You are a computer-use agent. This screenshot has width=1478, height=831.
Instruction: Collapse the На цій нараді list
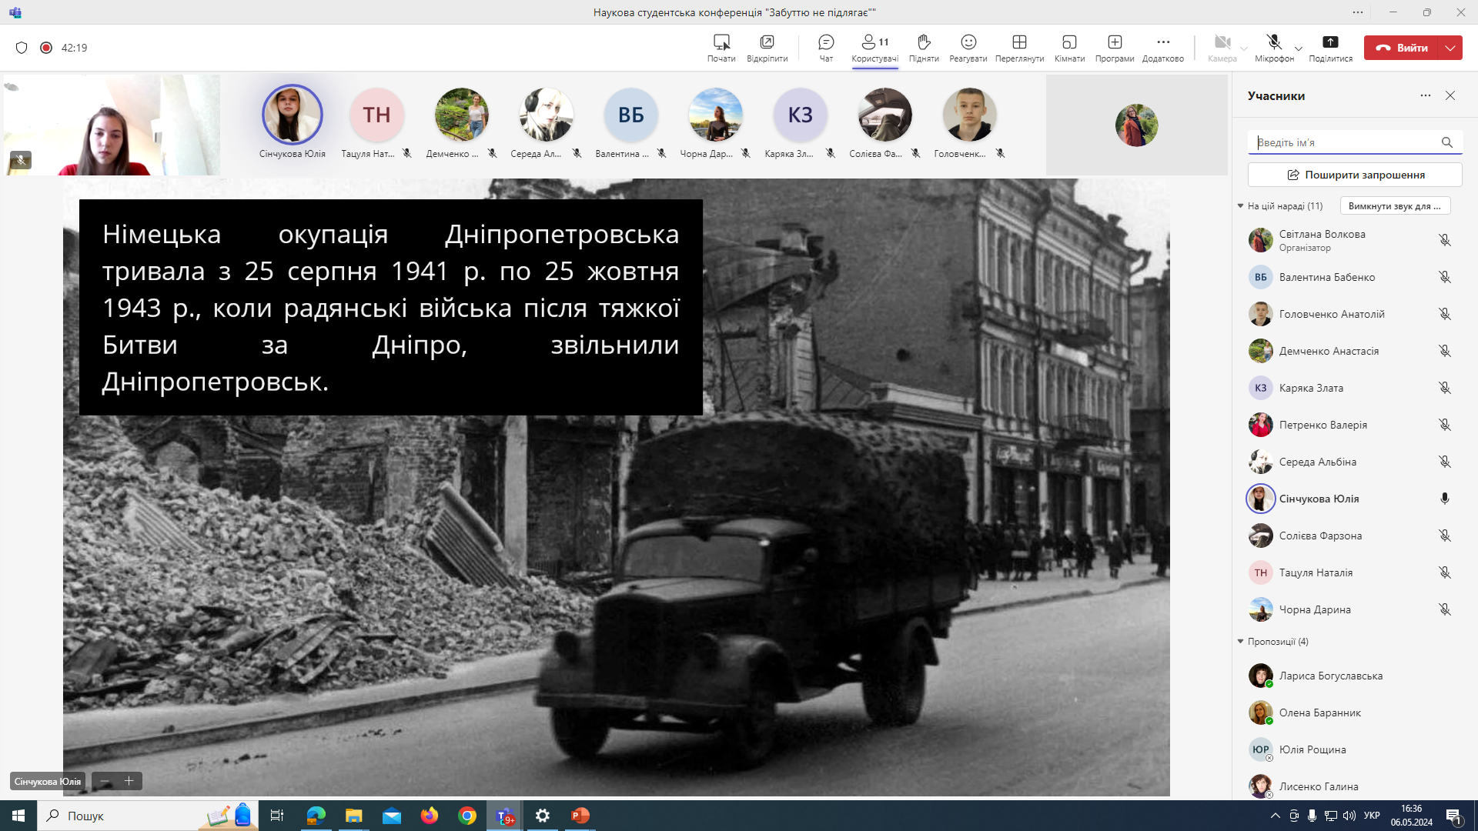pyautogui.click(x=1240, y=206)
